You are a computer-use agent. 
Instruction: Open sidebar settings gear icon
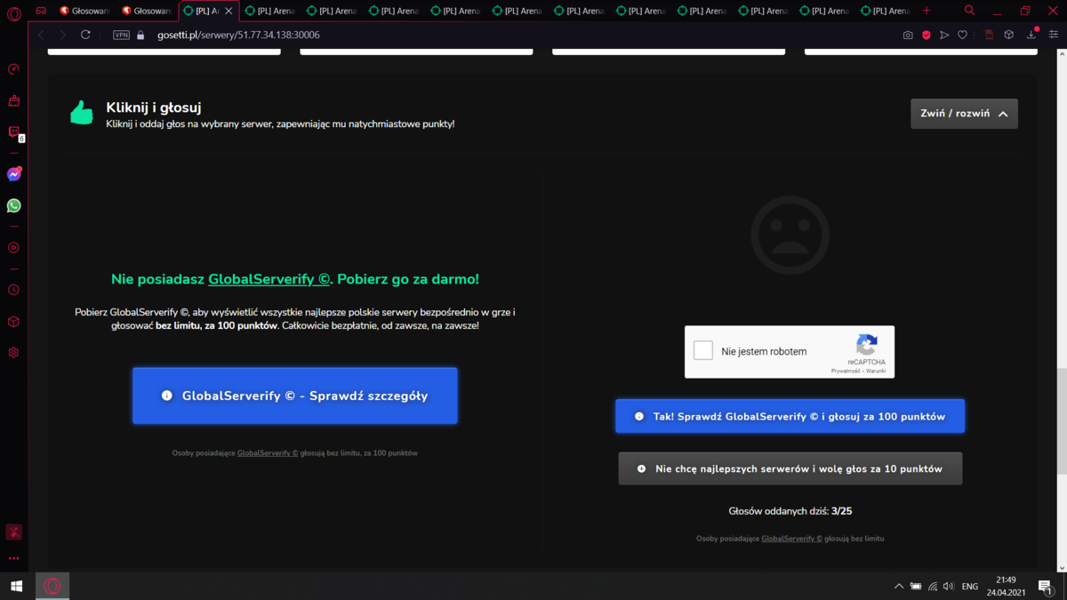tap(14, 353)
